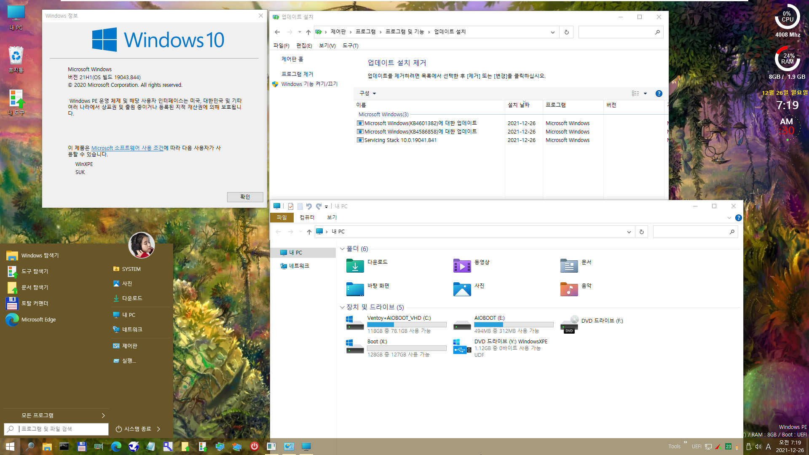Expand address history dropdown in 업데이트 설치 window
Viewport: 809px width, 455px height.
[x=553, y=32]
